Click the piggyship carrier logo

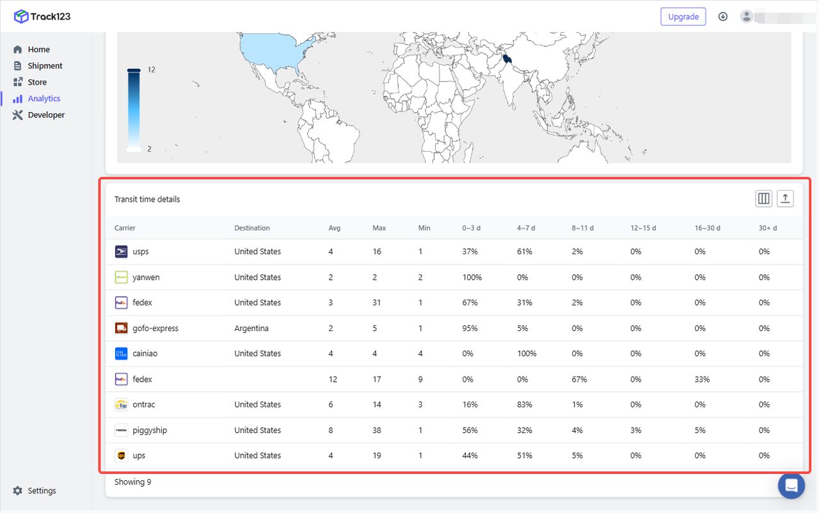tap(121, 430)
